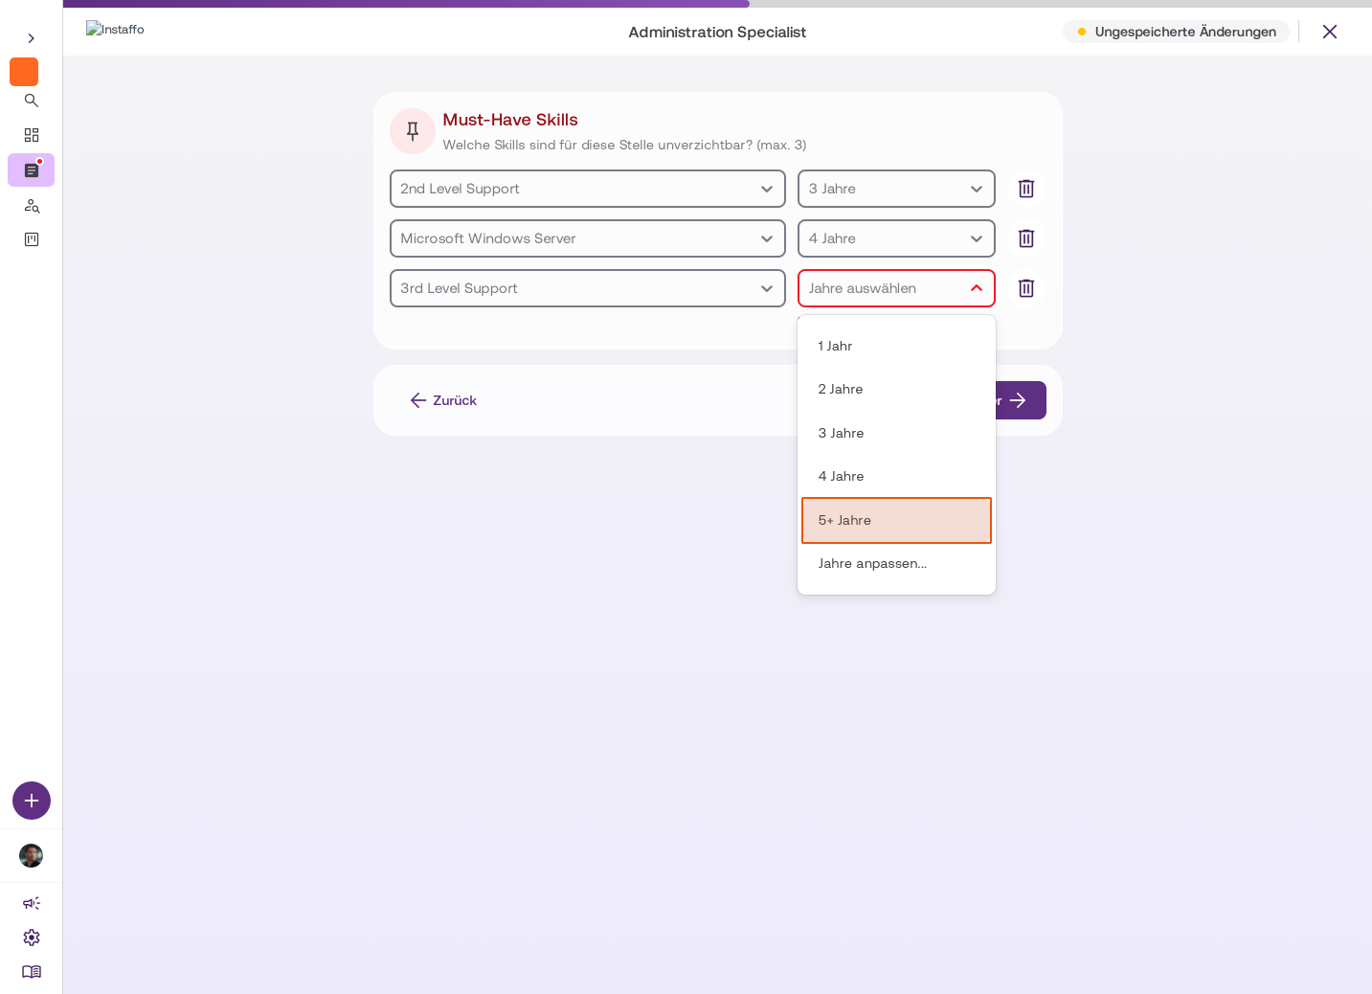Open the candidate search person icon
The width and height of the screenshot is (1372, 994).
32,205
